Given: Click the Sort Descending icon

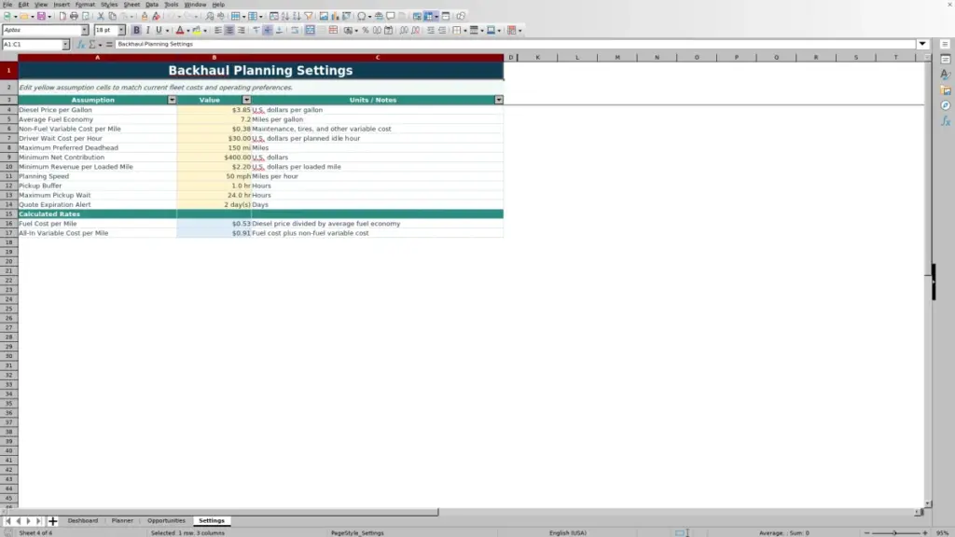Looking at the screenshot, I should click(297, 16).
